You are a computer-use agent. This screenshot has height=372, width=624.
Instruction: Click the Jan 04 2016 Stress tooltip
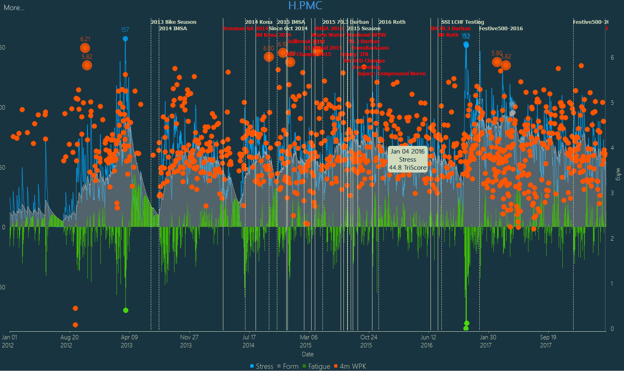408,159
